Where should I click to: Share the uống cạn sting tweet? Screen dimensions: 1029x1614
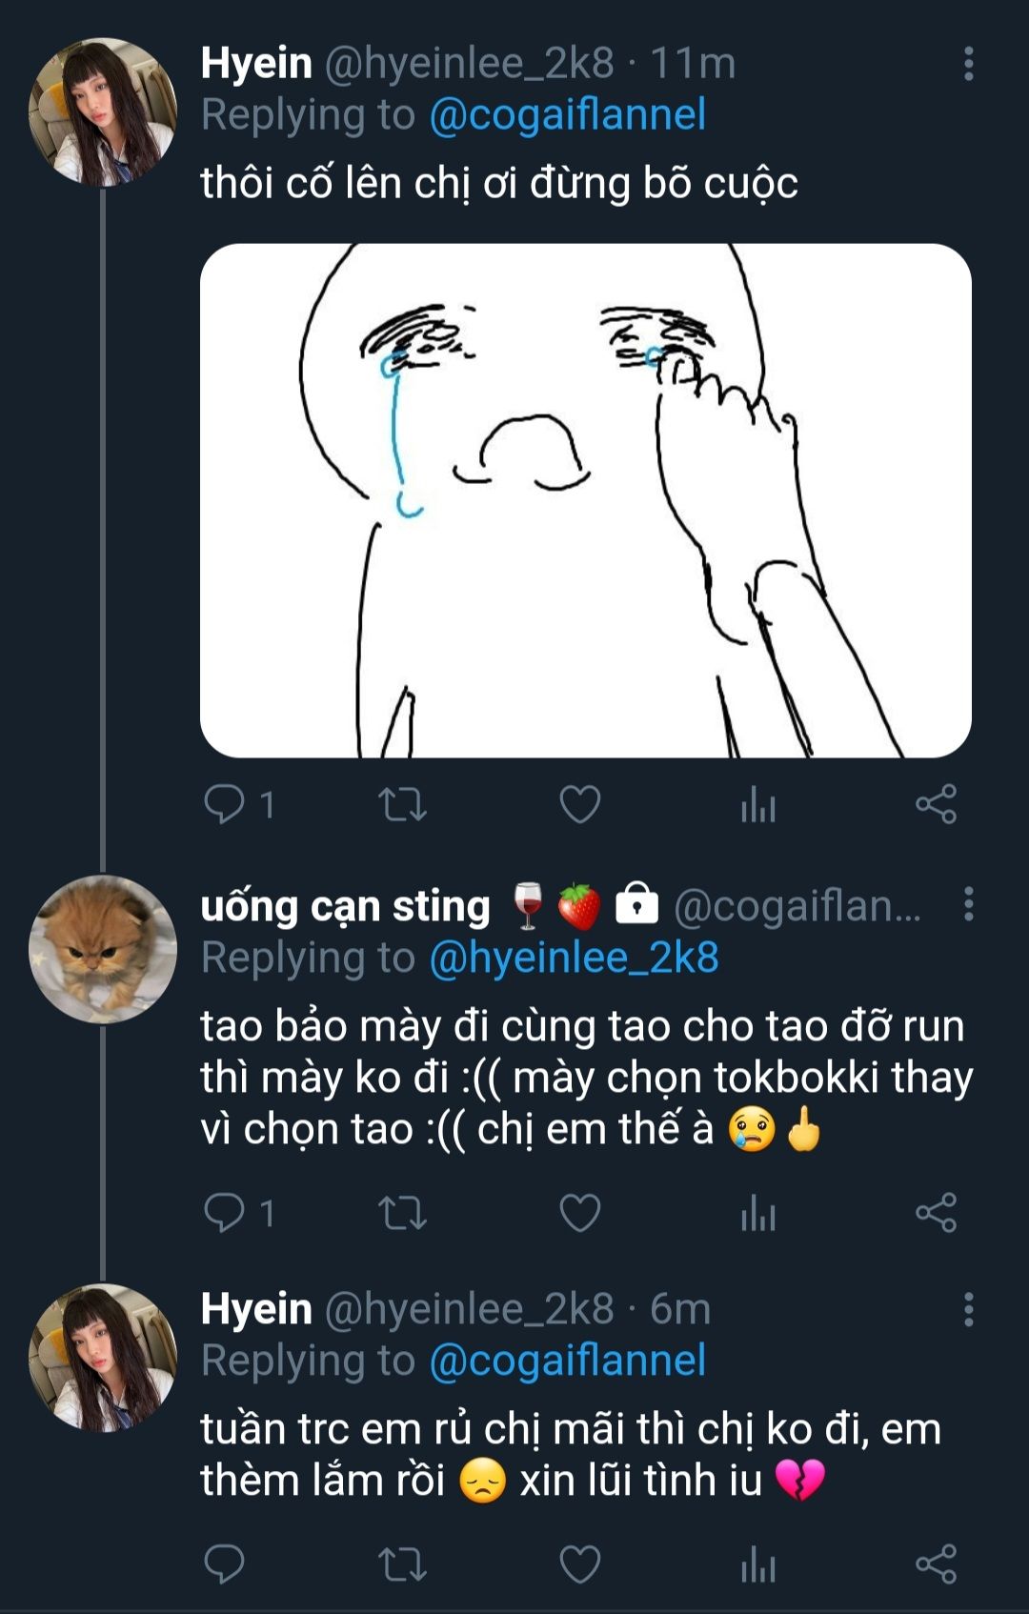click(x=936, y=1212)
